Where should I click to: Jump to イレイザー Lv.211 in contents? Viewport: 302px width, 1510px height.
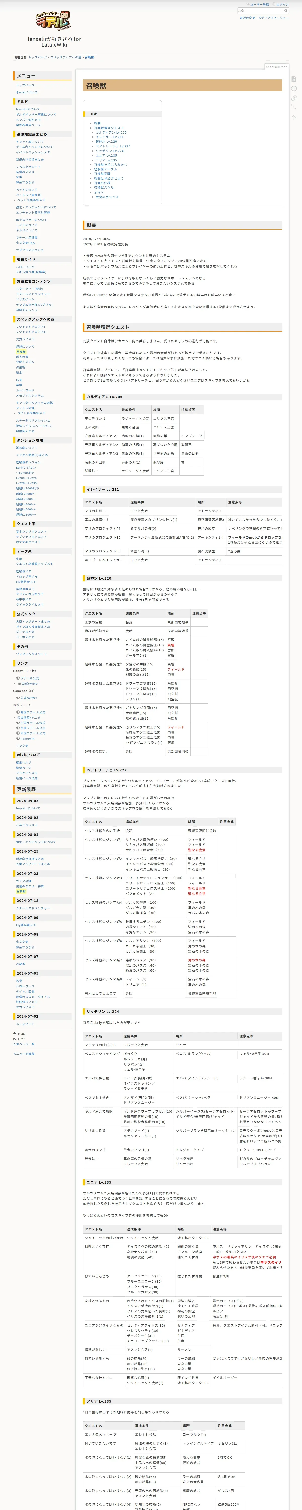(x=110, y=137)
